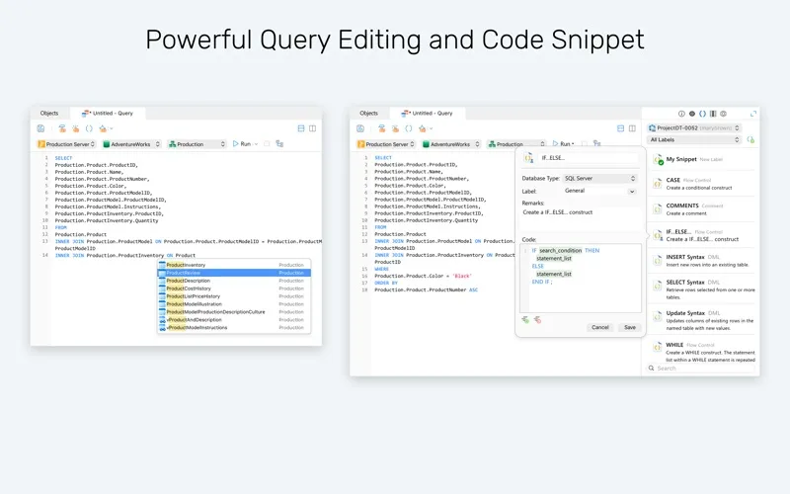Click the horizontal split layout icon in the left window
The image size is (790, 494).
301,128
